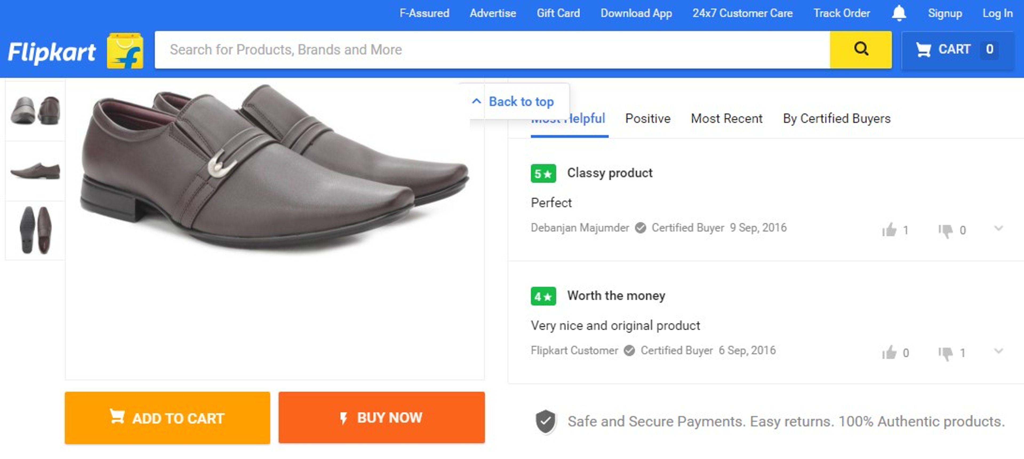Select the Positive reviews filter
The height and width of the screenshot is (459, 1024).
647,118
